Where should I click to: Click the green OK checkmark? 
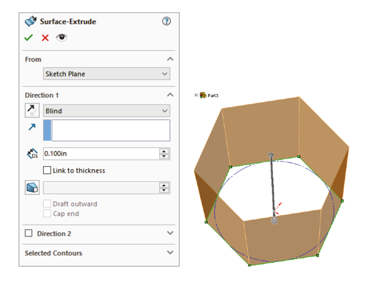coord(28,37)
